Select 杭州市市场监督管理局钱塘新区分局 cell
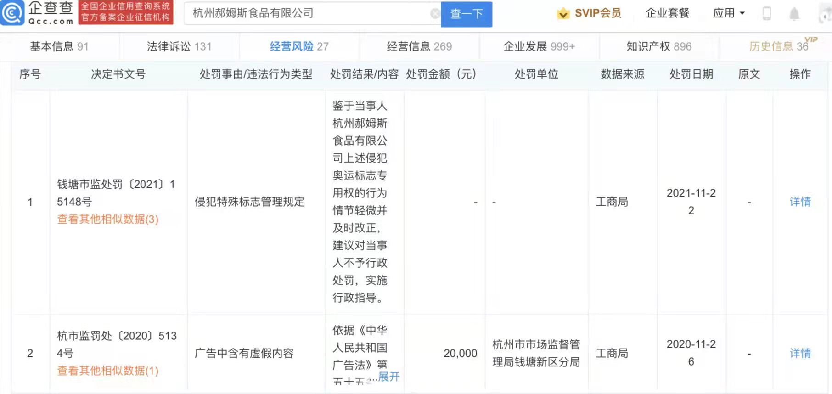The height and width of the screenshot is (394, 832). pos(536,353)
